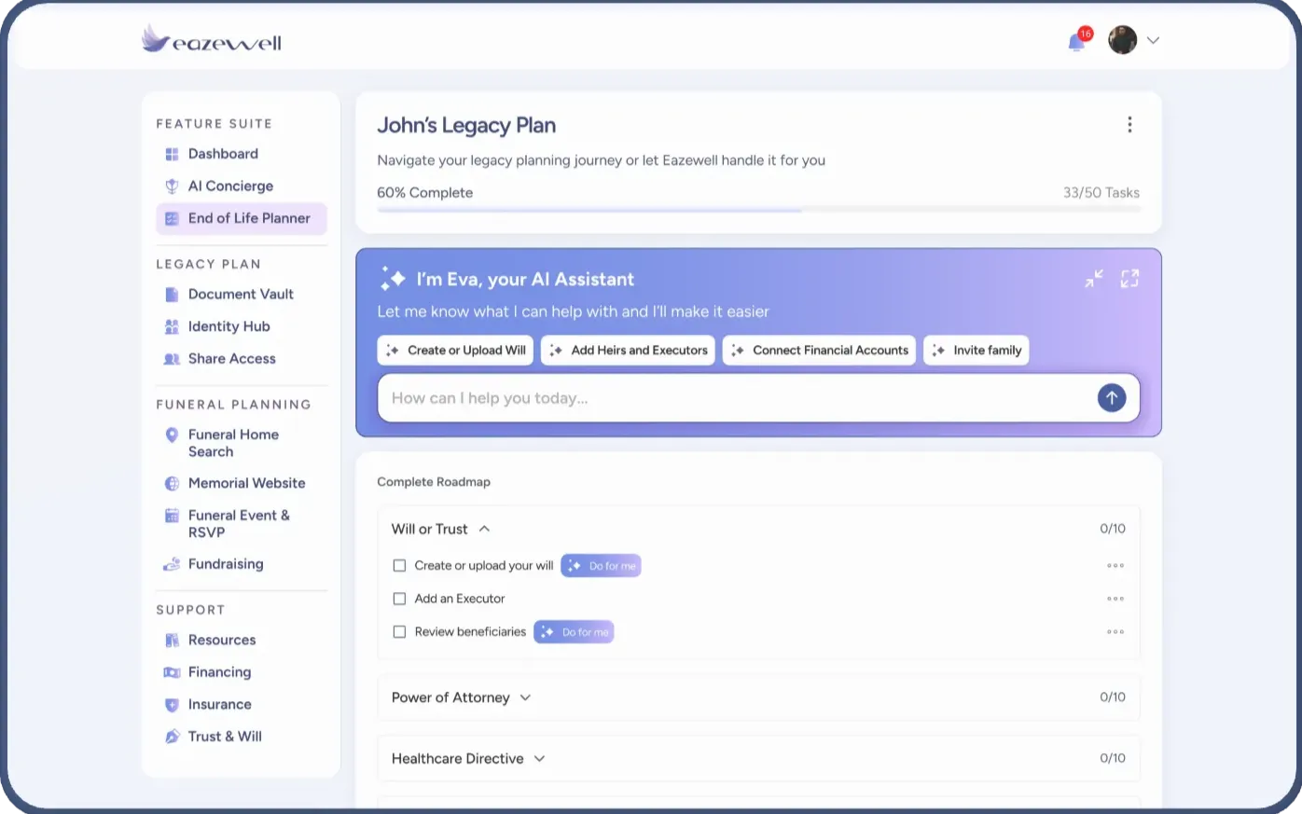Expand the Power of Attorney section

525,697
